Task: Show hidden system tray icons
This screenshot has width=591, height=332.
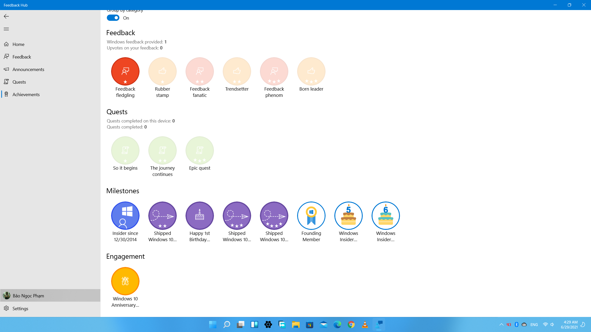Action: pos(501,324)
